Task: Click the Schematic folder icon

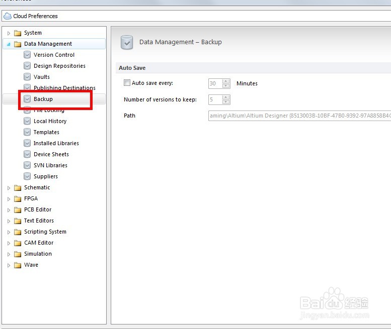Action: [18, 188]
